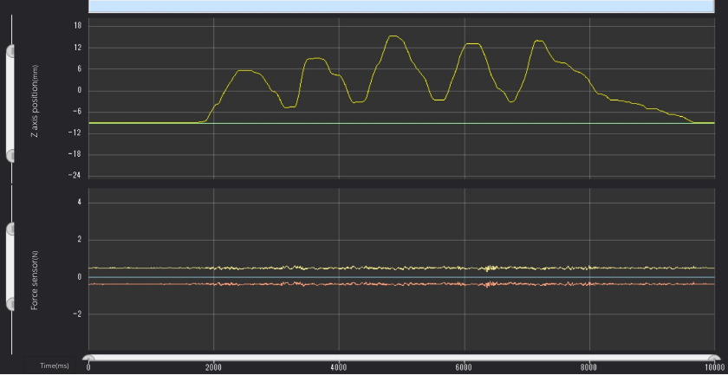Image resolution: width=728 pixels, height=375 pixels.
Task: Click the orange force trace at 8000 ms
Action: coord(589,284)
